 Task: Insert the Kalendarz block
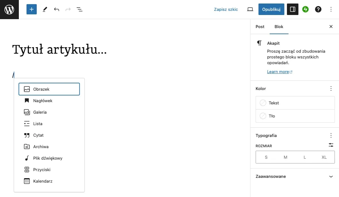point(49,181)
